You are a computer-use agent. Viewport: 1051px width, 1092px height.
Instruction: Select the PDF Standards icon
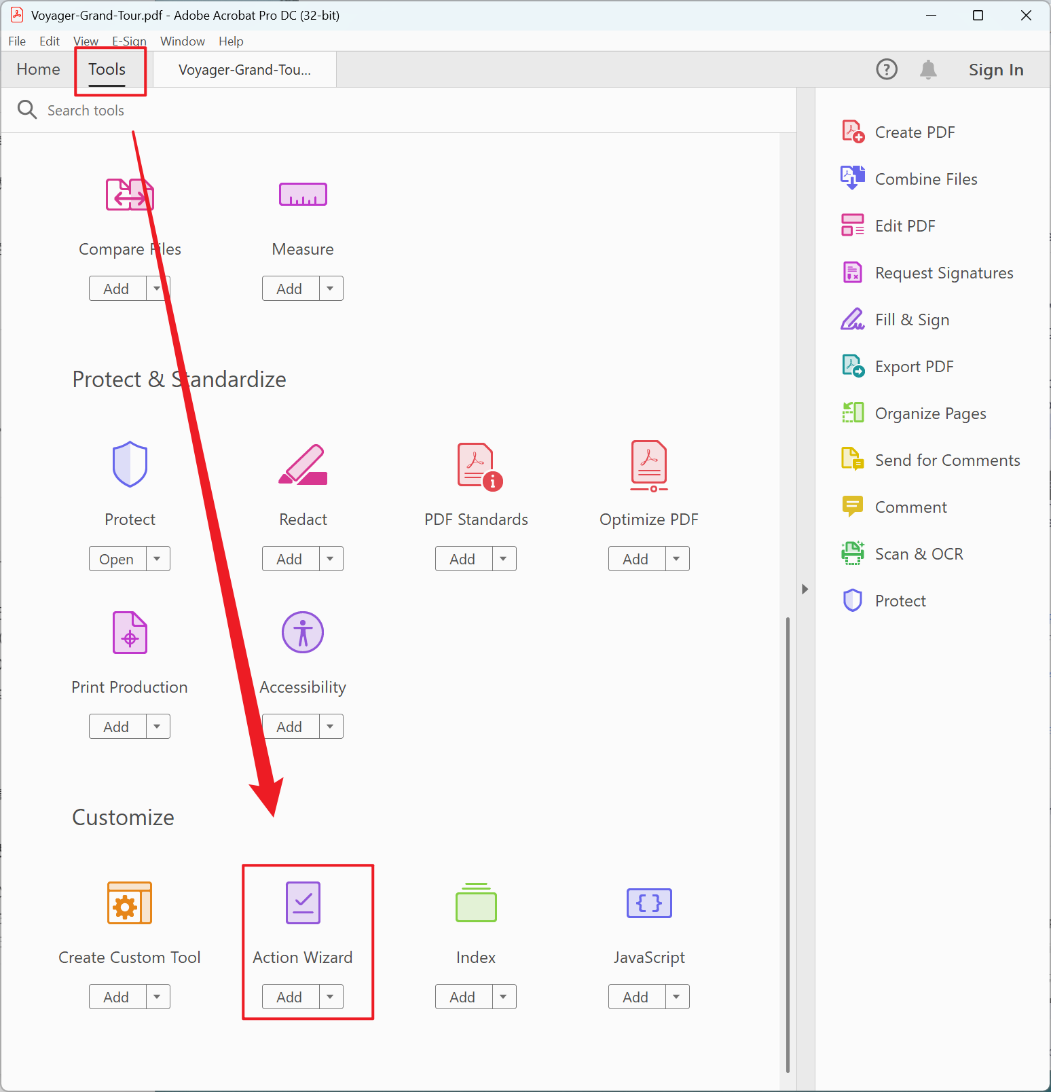point(478,466)
